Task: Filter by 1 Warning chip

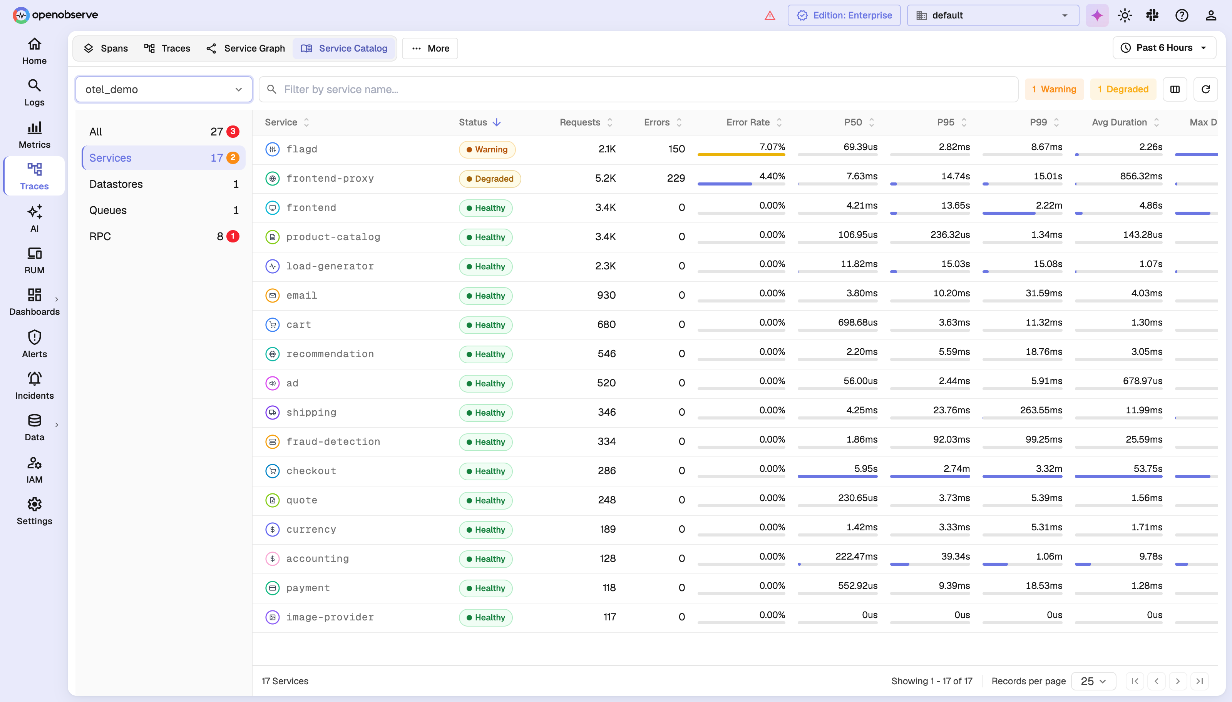Action: (x=1054, y=89)
